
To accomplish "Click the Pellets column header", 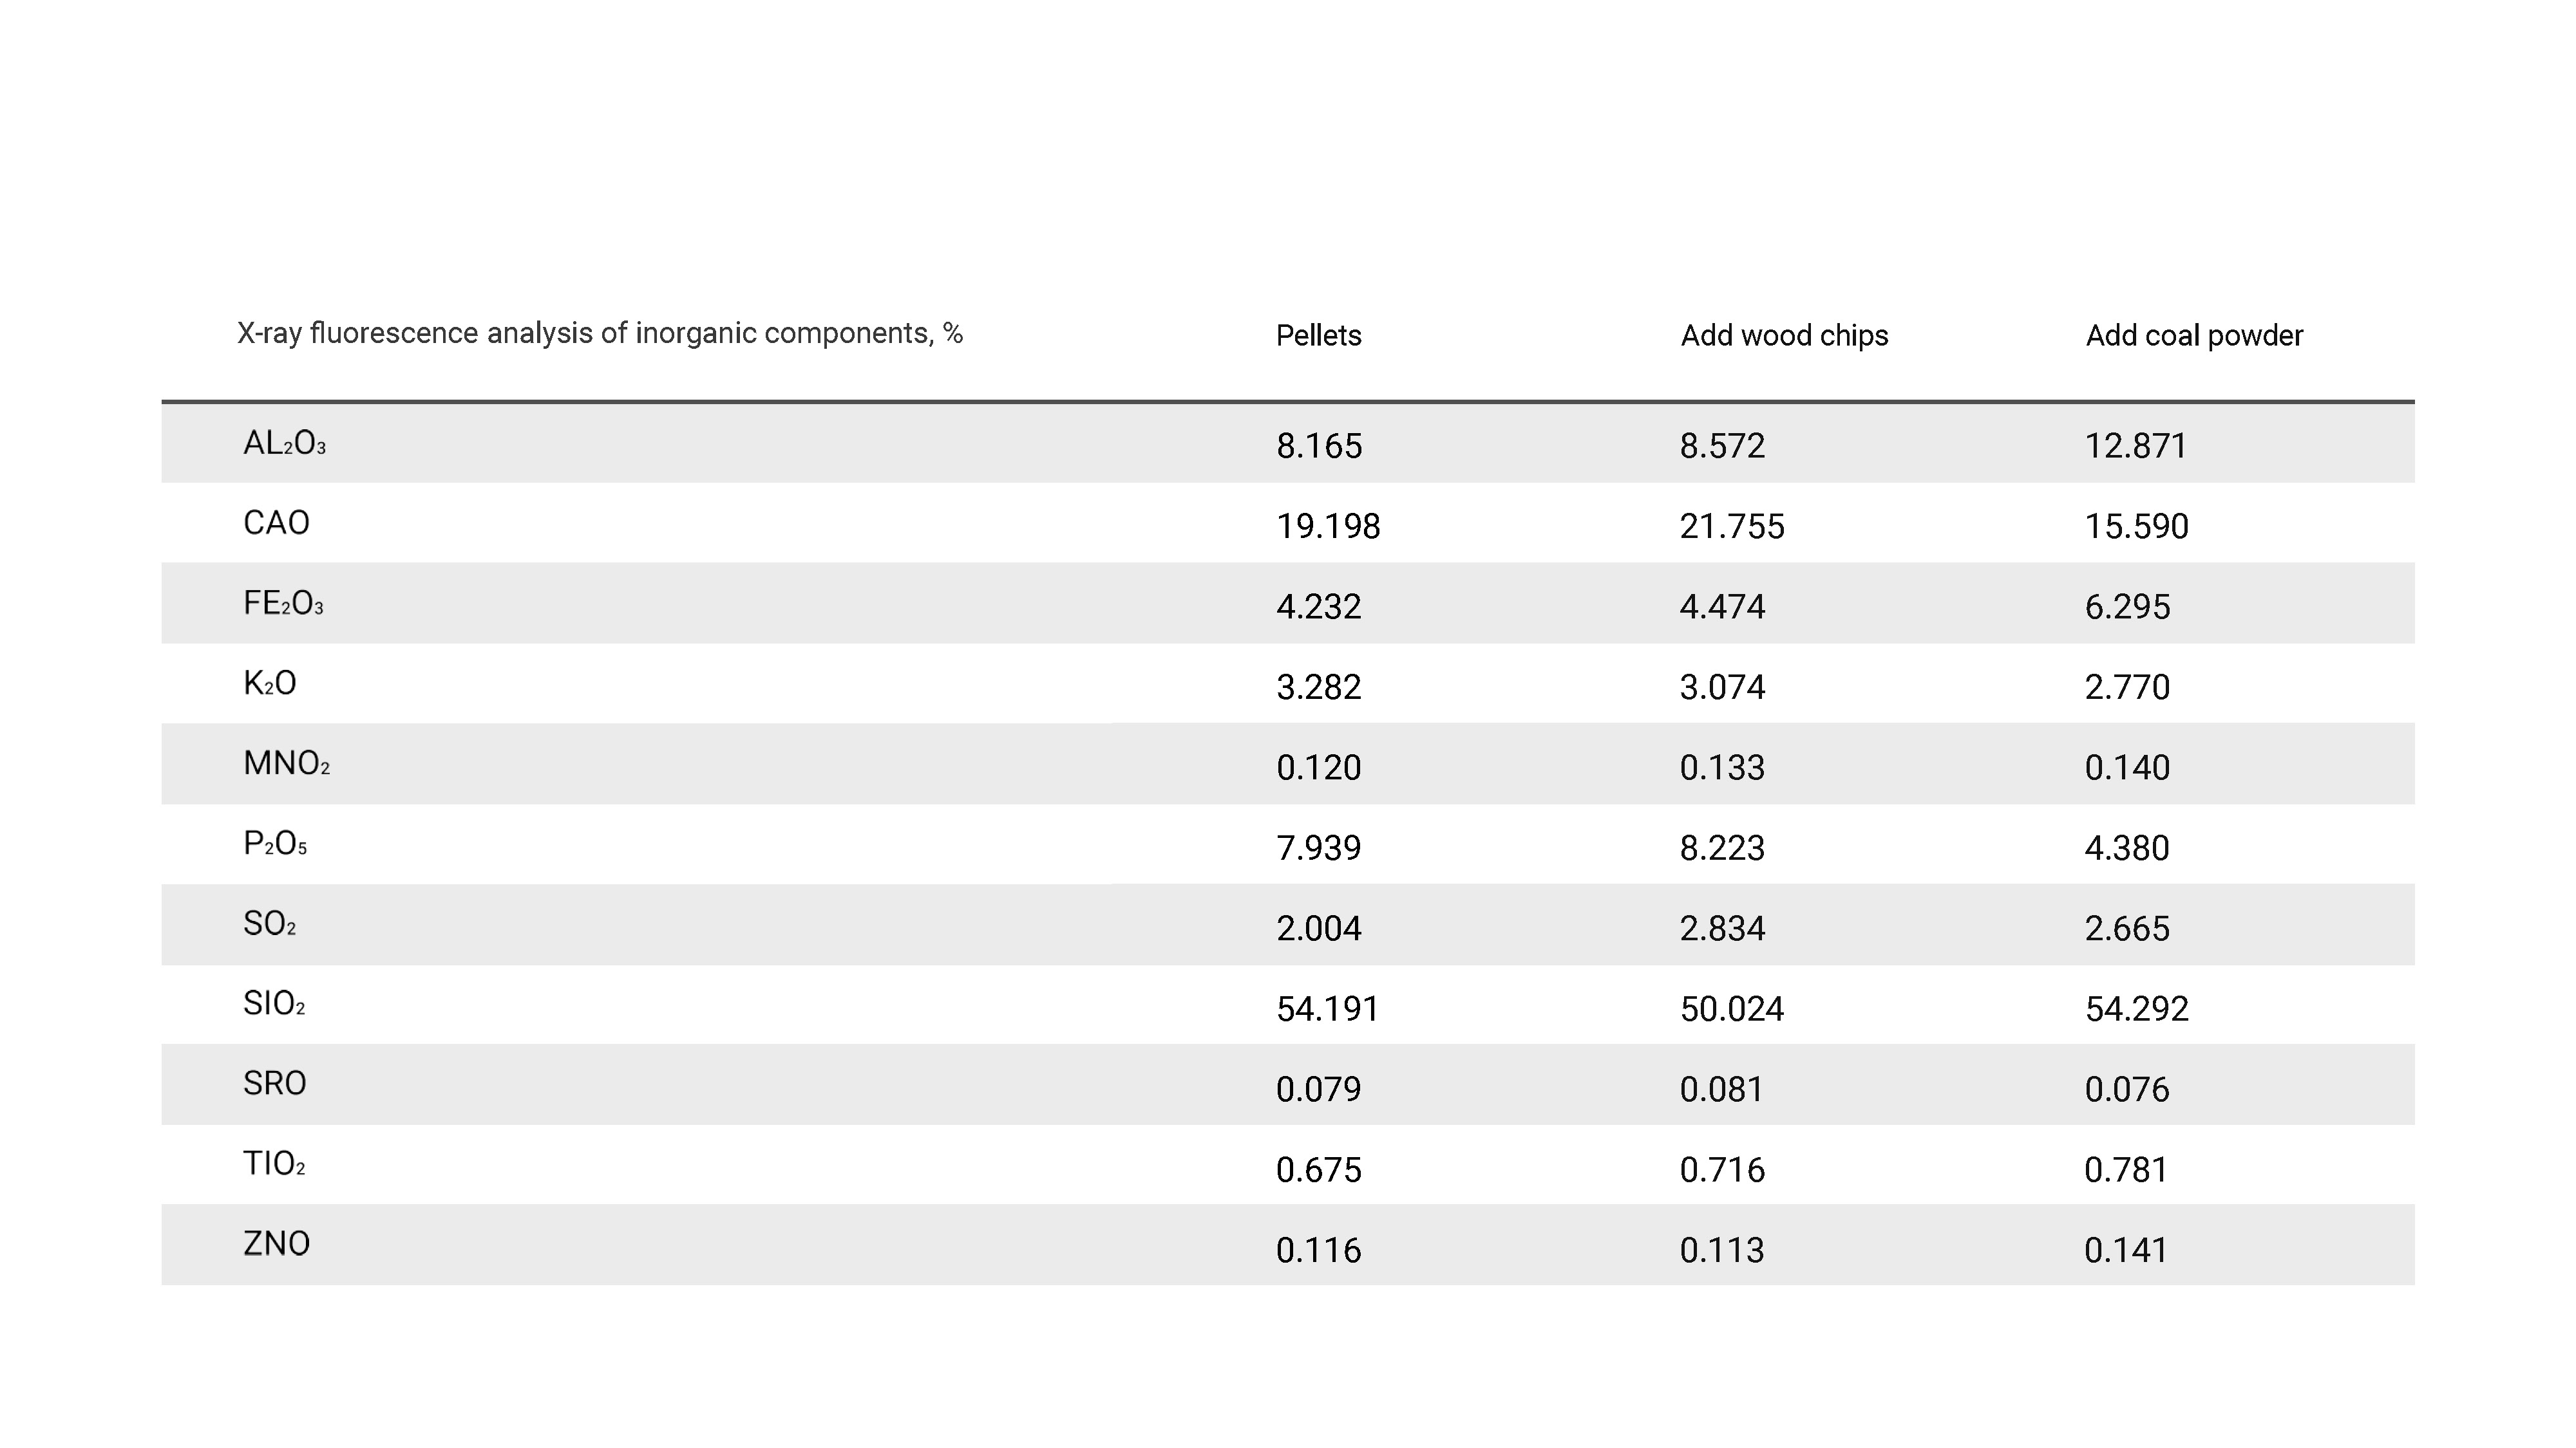I will [1318, 336].
